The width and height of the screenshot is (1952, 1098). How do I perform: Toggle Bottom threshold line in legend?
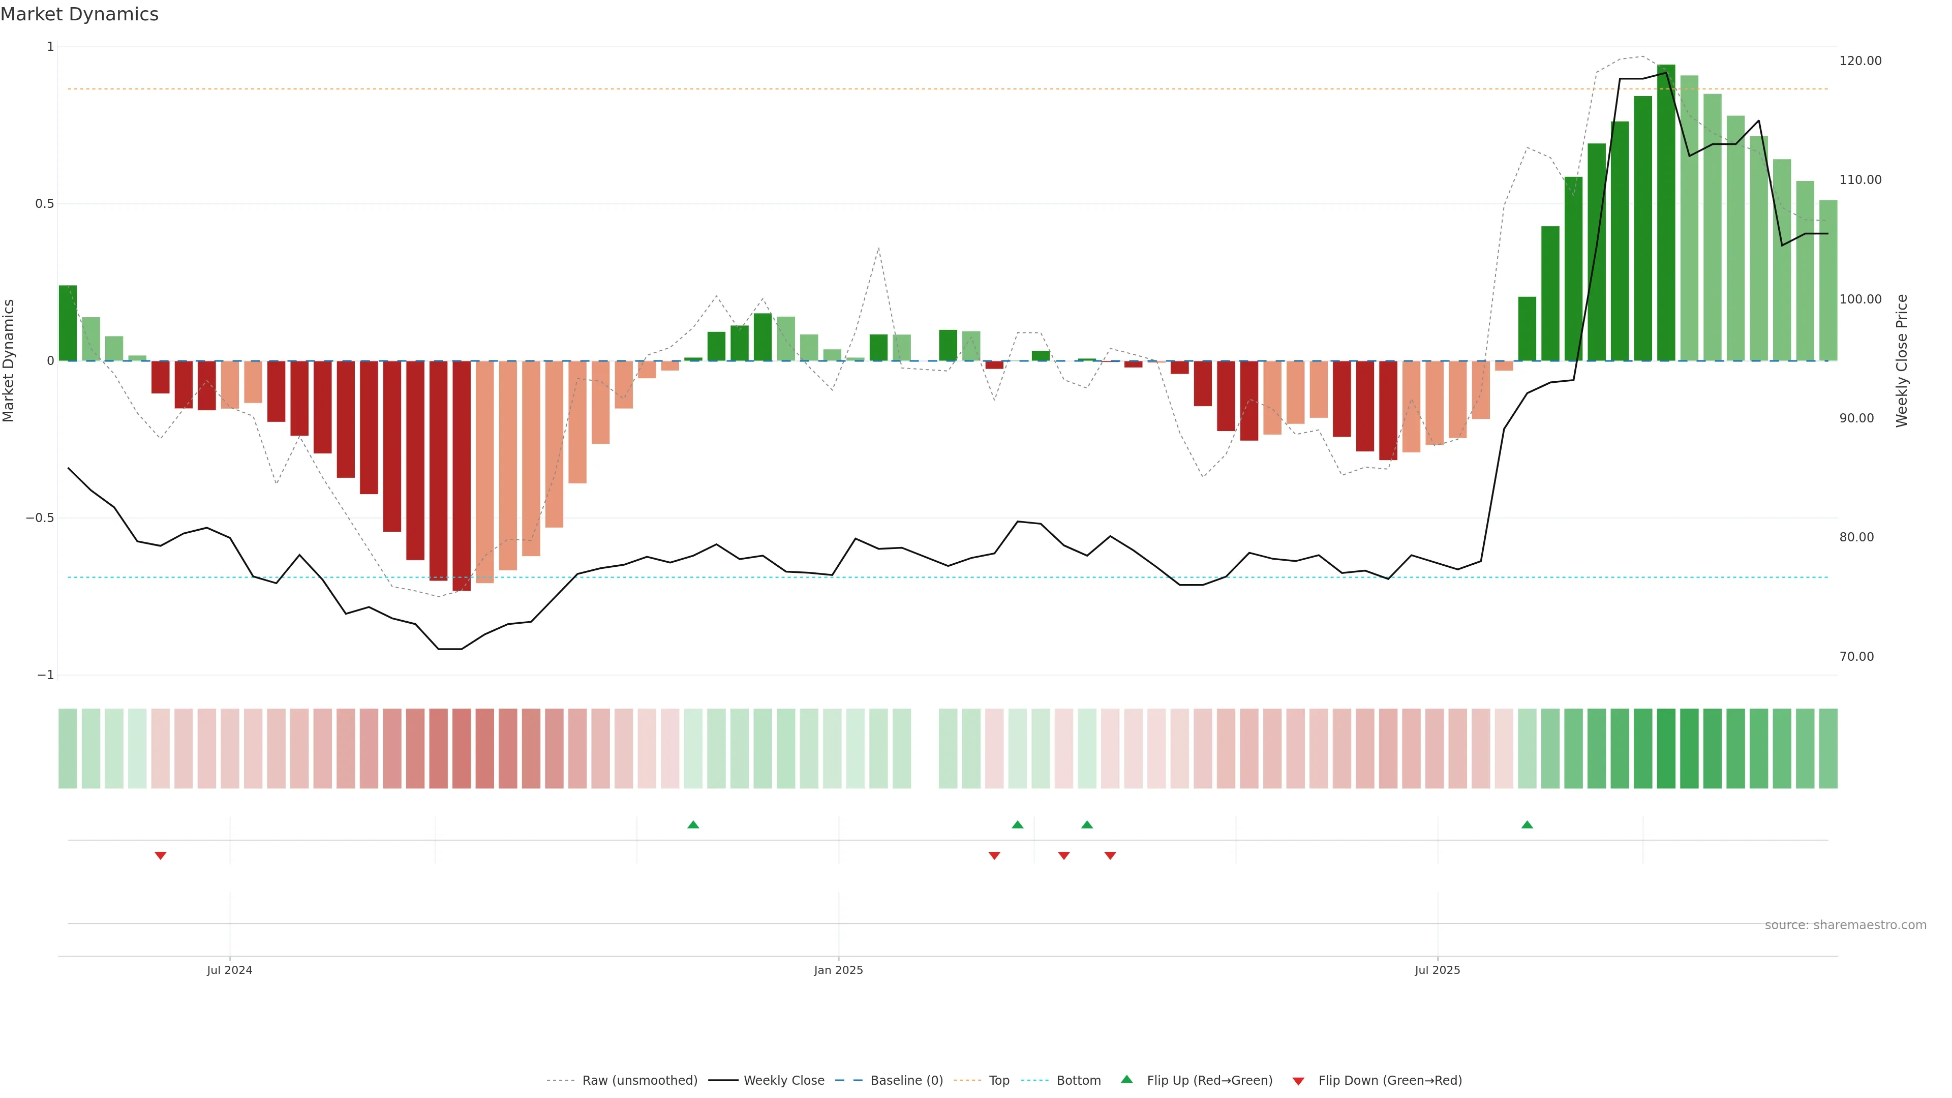(x=1078, y=1080)
